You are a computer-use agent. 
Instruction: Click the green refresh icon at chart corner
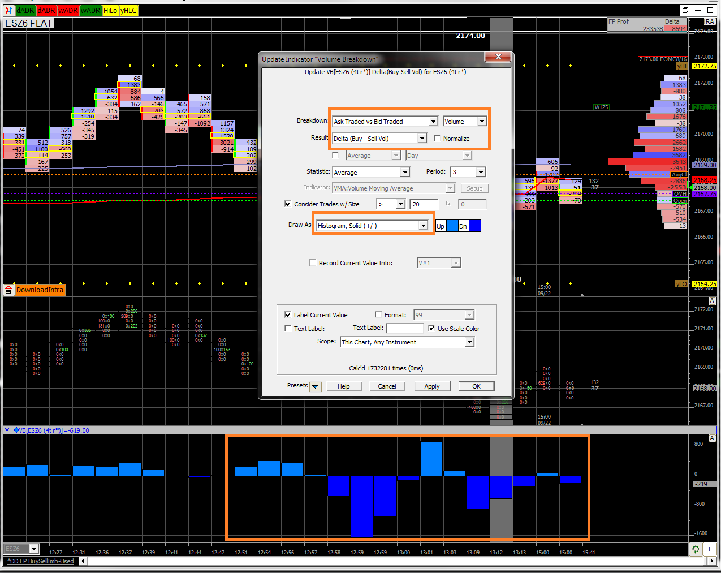(x=695, y=549)
